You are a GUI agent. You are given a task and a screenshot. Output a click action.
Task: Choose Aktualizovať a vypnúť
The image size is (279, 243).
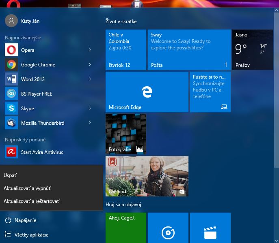52,188
